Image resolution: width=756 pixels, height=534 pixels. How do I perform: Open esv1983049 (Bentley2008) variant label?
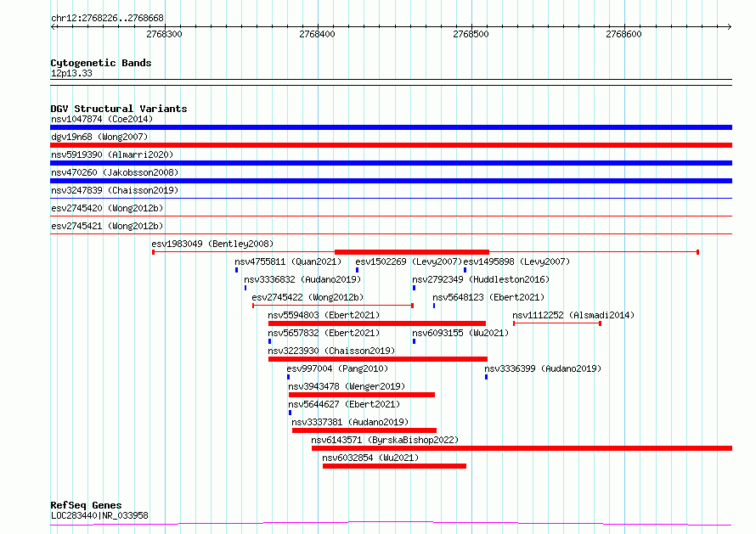click(212, 244)
